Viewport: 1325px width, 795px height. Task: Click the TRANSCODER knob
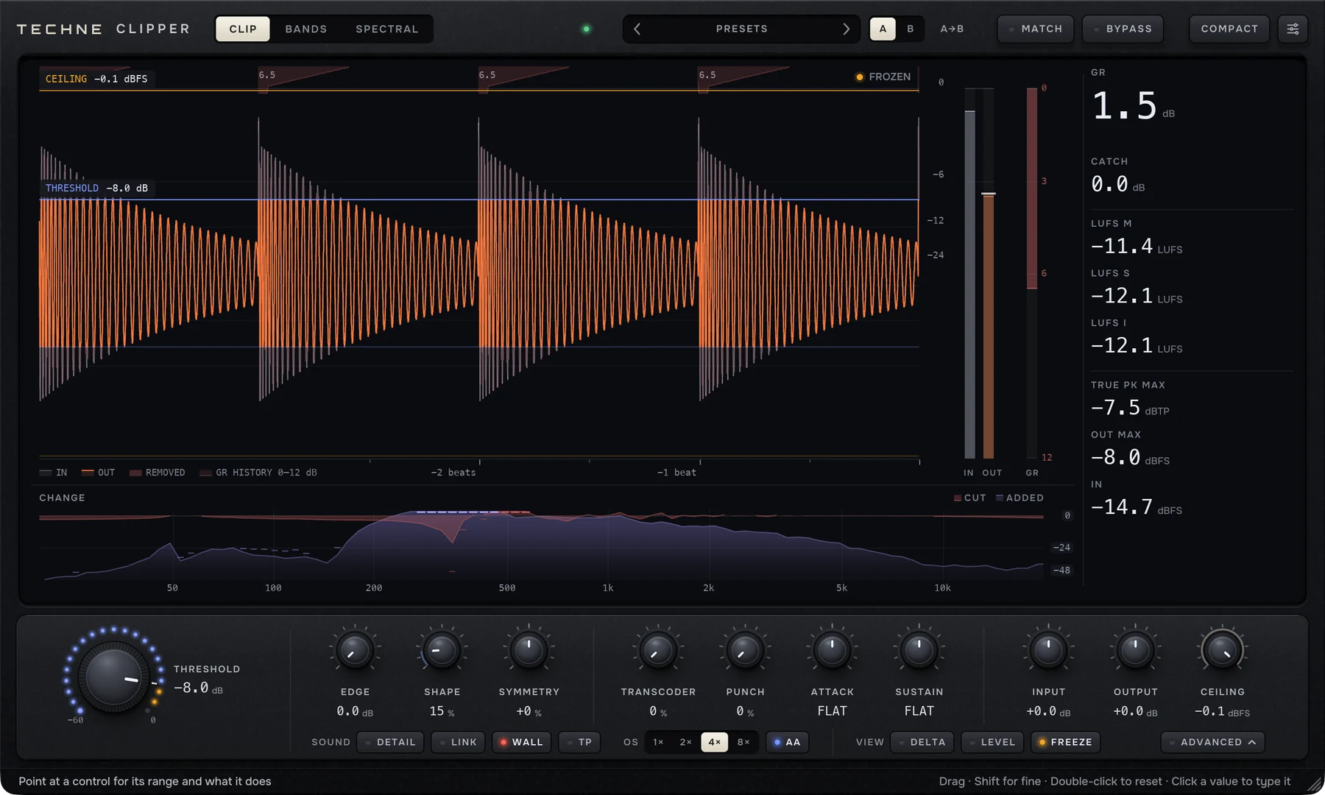click(x=658, y=651)
